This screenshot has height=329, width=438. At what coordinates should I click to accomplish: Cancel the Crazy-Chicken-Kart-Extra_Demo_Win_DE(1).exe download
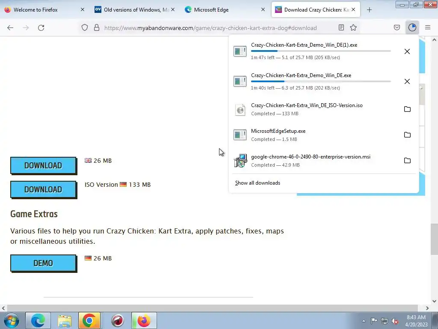point(407,51)
